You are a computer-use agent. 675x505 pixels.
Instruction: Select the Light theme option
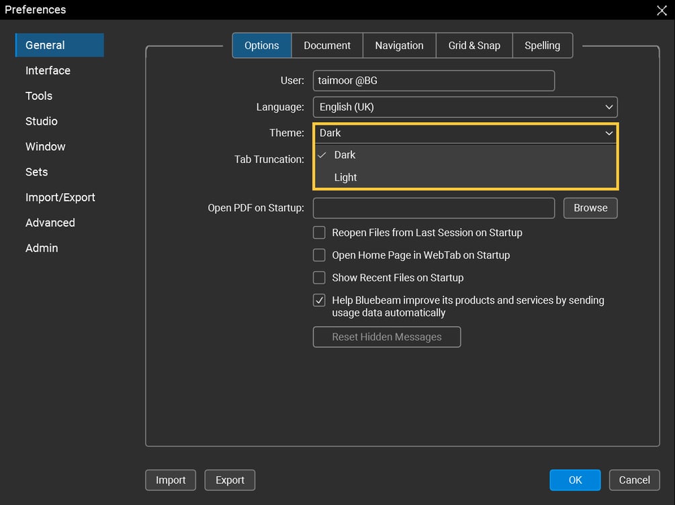coord(345,177)
